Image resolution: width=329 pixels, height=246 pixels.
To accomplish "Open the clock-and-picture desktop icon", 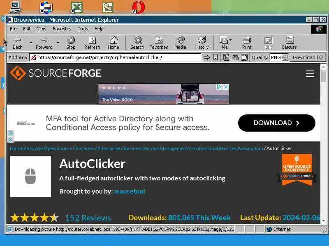I will 108,7.
